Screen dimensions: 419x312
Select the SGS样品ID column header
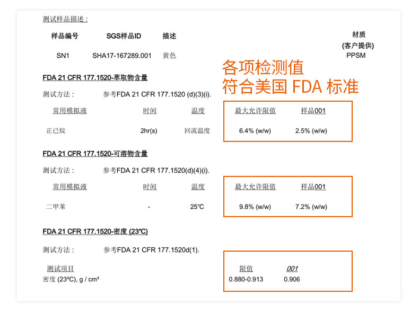[x=124, y=36]
